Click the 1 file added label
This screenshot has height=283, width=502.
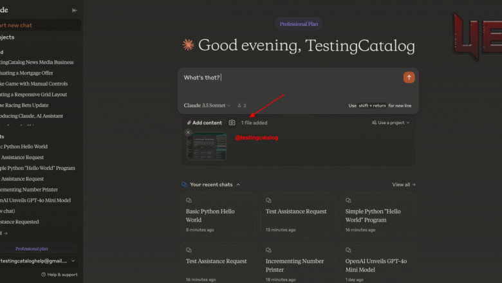254,122
